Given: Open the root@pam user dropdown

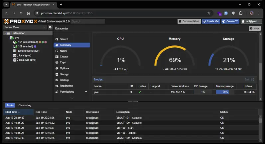Looking at the screenshot, I should click(251, 22).
